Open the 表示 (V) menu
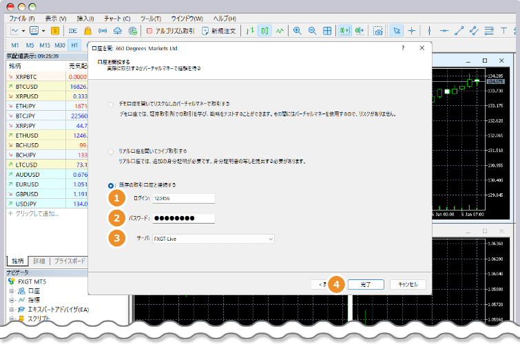This screenshot has height=344, width=520. point(56,19)
